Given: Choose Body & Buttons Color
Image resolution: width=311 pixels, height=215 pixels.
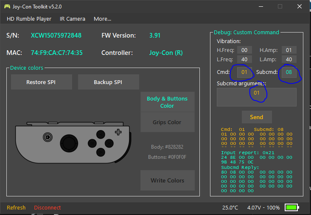Looking at the screenshot, I should (x=168, y=102).
